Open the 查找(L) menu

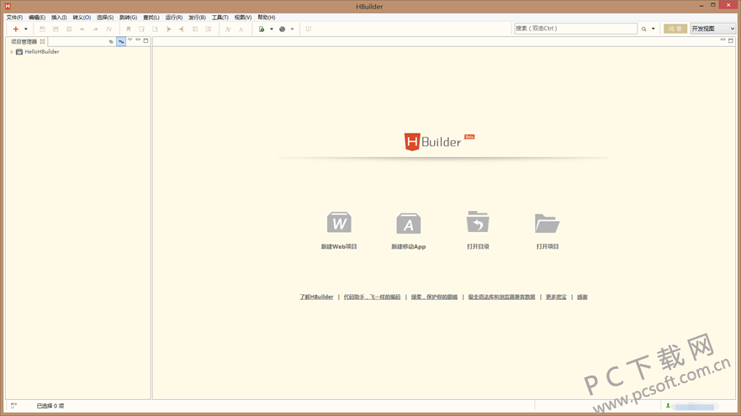[151, 18]
